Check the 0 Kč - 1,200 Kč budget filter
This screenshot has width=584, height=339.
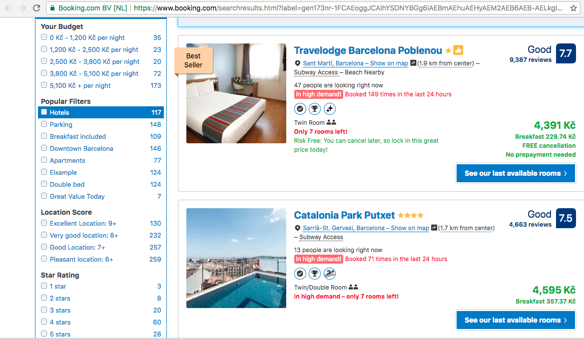click(x=44, y=37)
